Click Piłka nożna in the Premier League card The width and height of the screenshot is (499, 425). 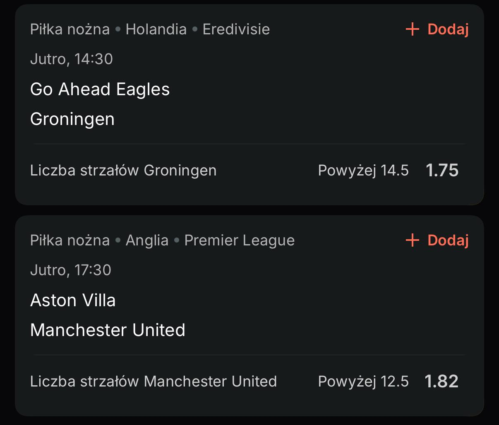(70, 240)
